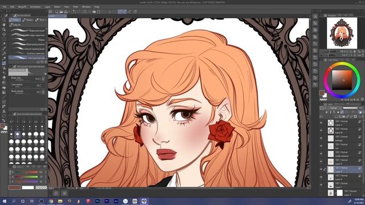Select the highlighted Brush tool
The width and height of the screenshot is (365, 205).
(x=4, y=63)
